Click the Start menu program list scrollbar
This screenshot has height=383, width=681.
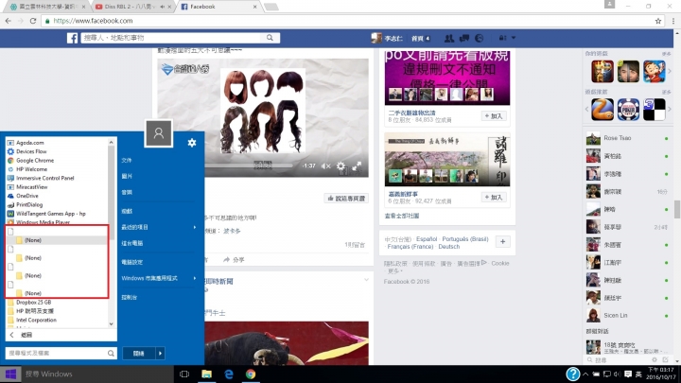point(112,193)
